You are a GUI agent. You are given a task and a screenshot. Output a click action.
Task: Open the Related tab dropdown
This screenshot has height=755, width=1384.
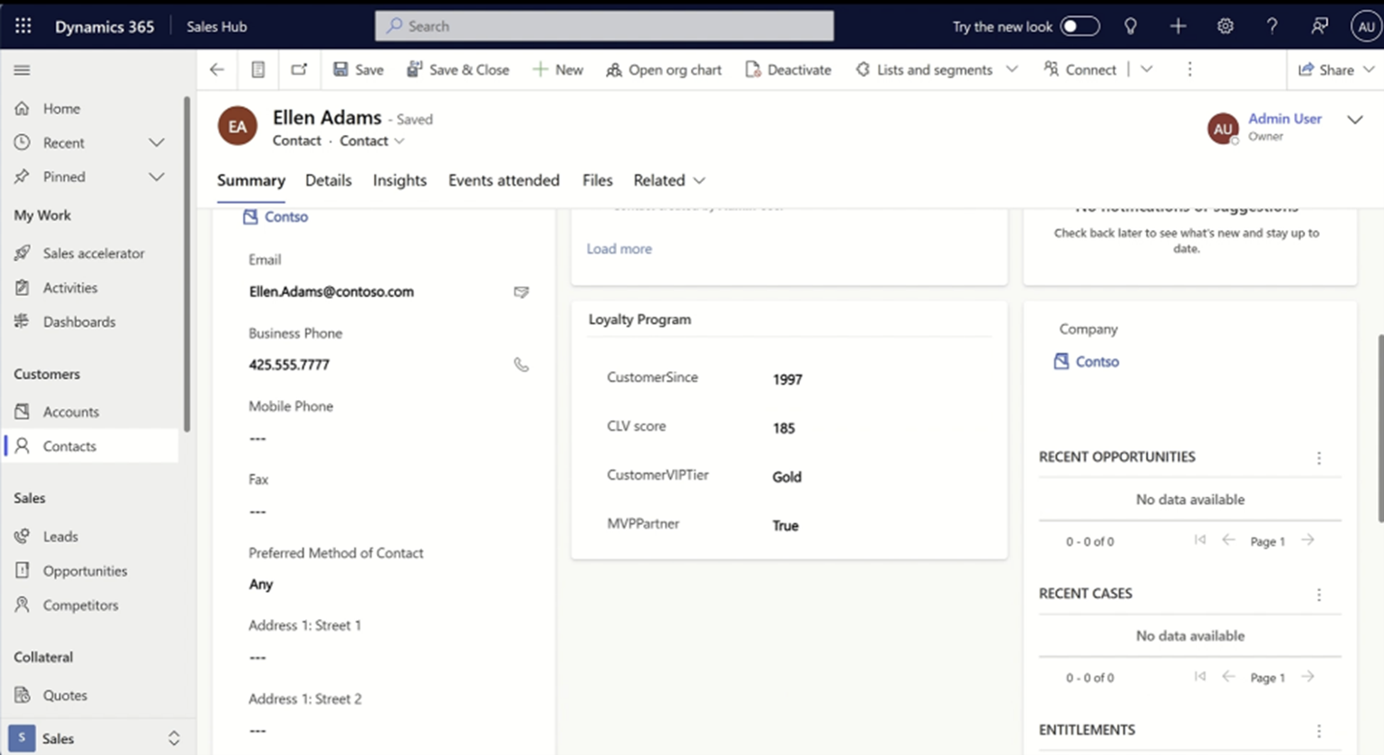click(668, 180)
